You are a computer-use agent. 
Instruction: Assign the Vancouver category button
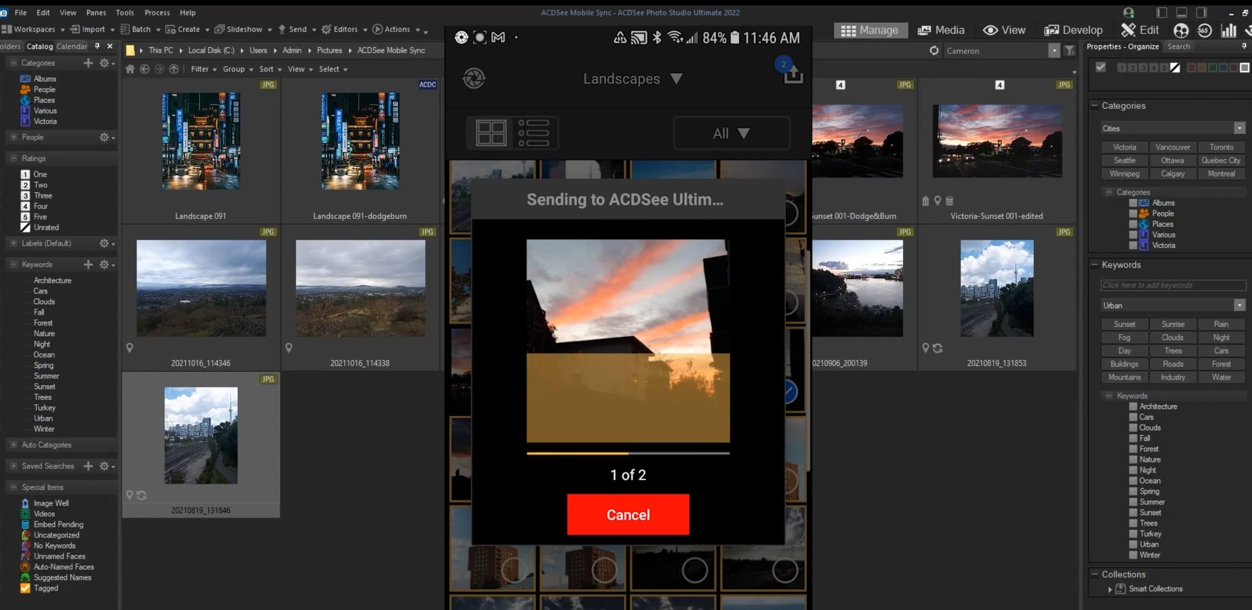1172,147
